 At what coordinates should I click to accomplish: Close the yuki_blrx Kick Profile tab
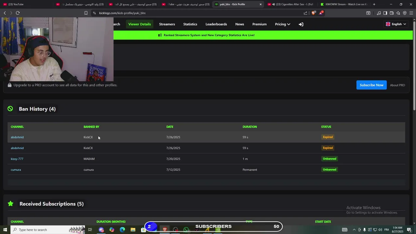pyautogui.click(x=260, y=4)
